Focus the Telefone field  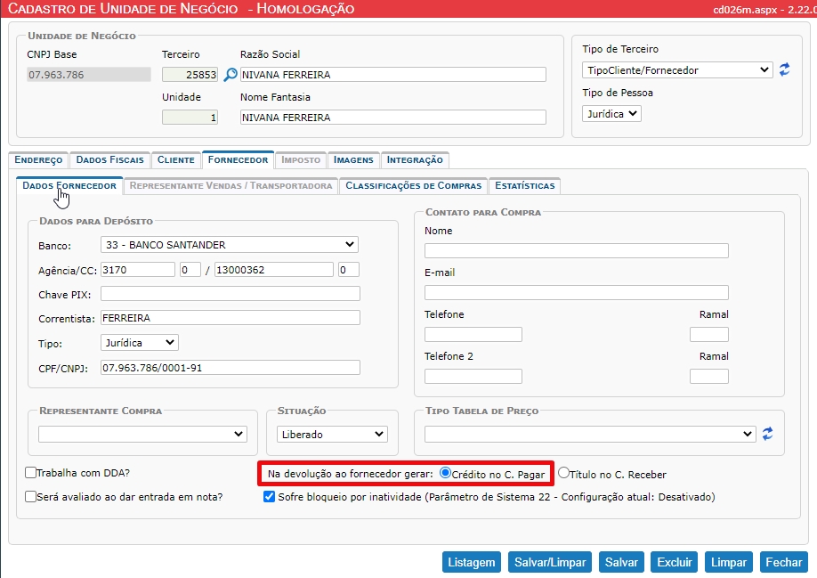(x=473, y=334)
